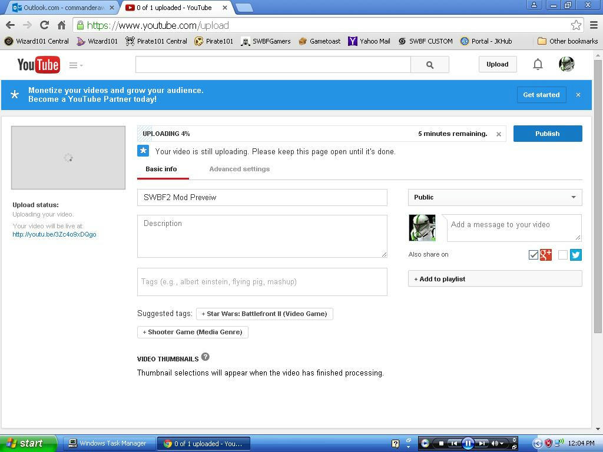603x452 pixels.
Task: Open the Yahoo Mail bookmark
Action: (369, 41)
